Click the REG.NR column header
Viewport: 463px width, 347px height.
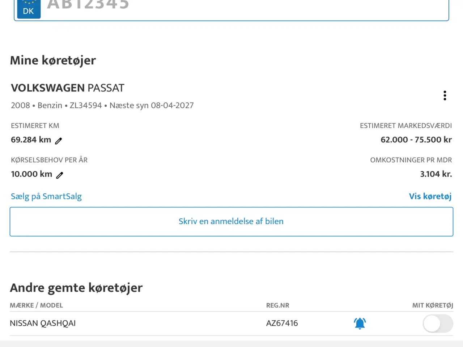(x=278, y=305)
